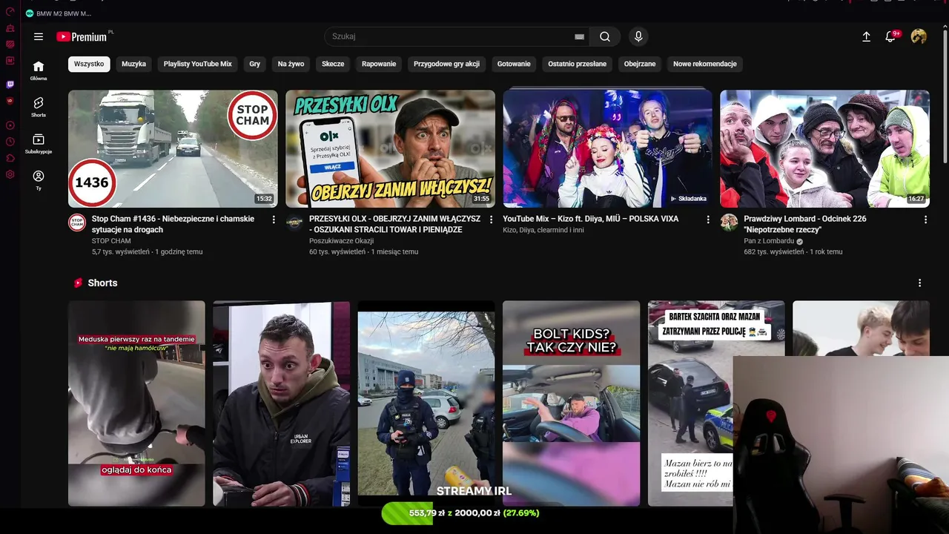Screen dimensions: 949x534
Task: Open the account avatar menu
Action: point(919,36)
